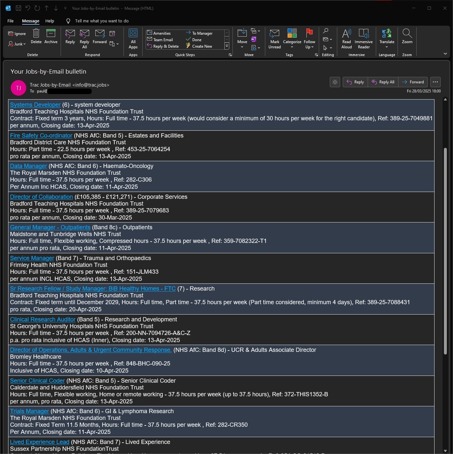Send to OneNote icon
Screen dimensions: 453x454
254,39
